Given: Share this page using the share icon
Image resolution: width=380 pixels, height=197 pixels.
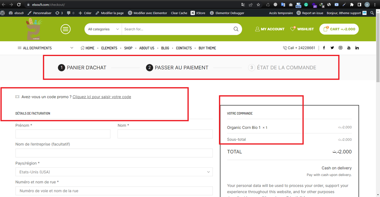Looking at the screenshot, I should (x=251, y=5).
